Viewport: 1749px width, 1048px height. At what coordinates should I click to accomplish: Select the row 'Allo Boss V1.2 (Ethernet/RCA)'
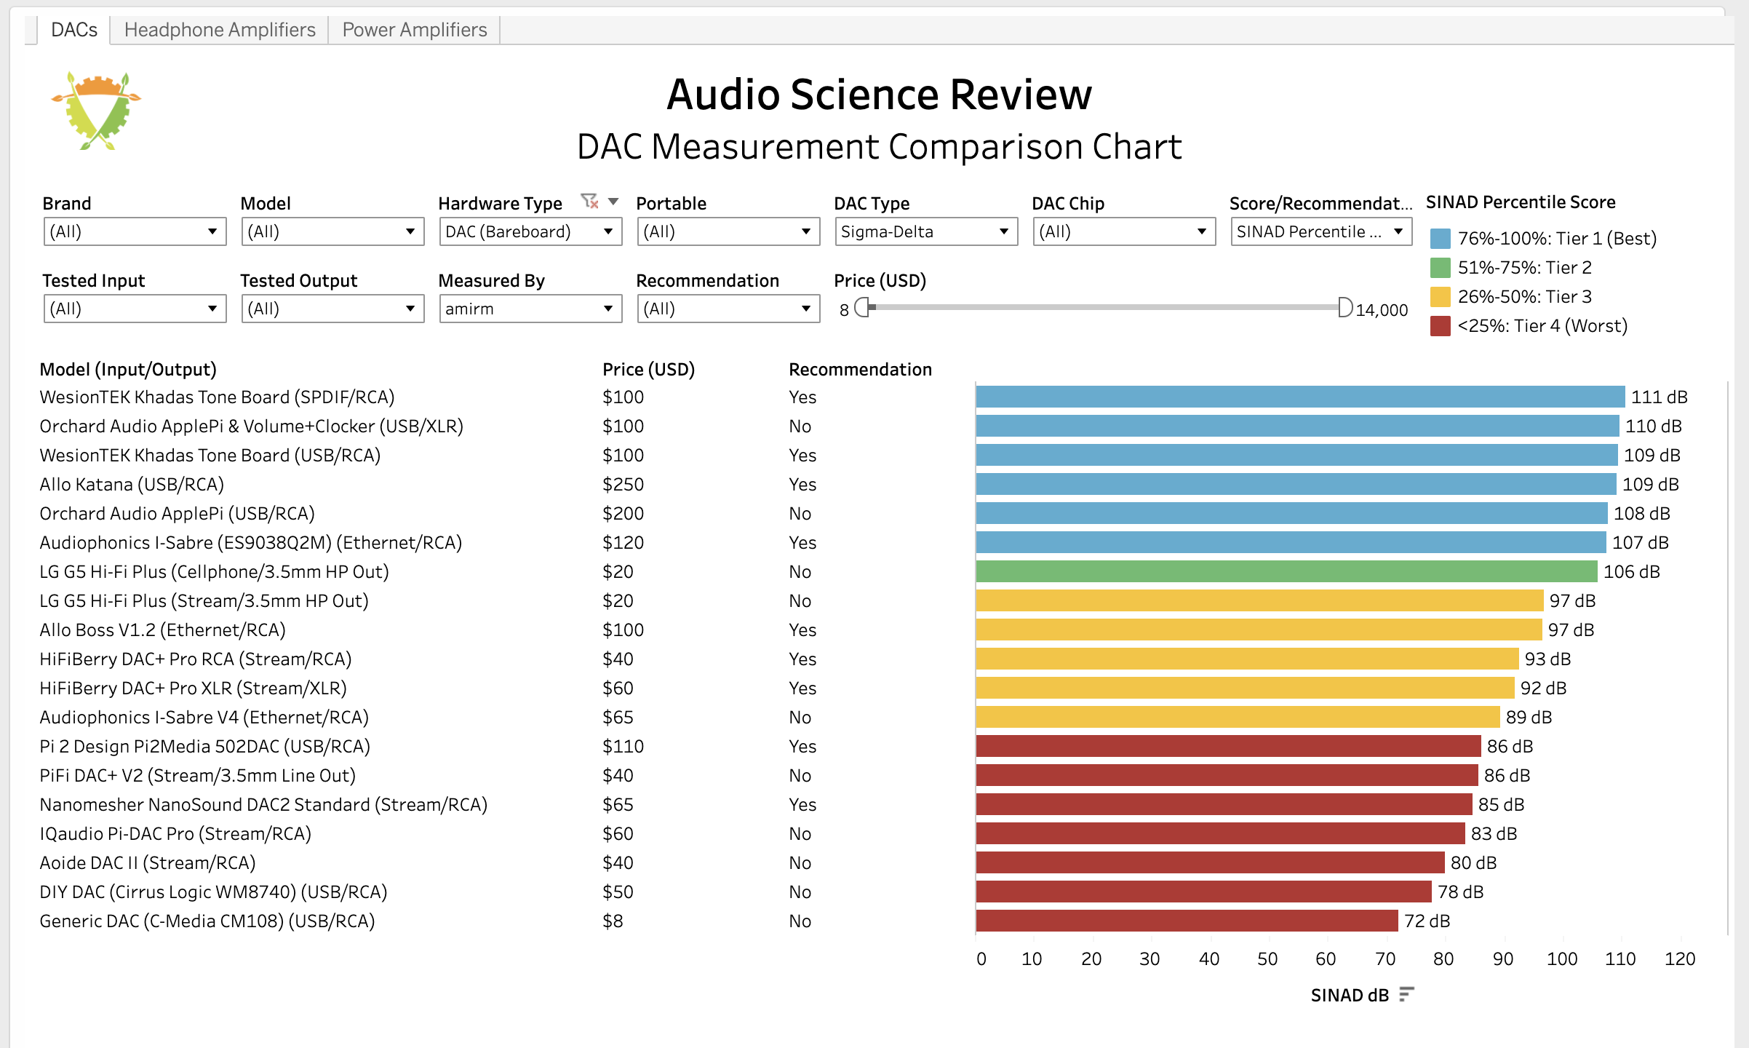162,630
